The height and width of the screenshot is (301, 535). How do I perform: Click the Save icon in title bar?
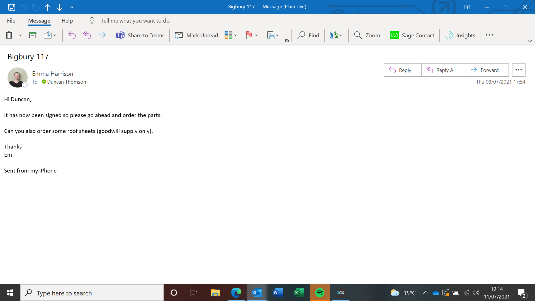(x=11, y=7)
